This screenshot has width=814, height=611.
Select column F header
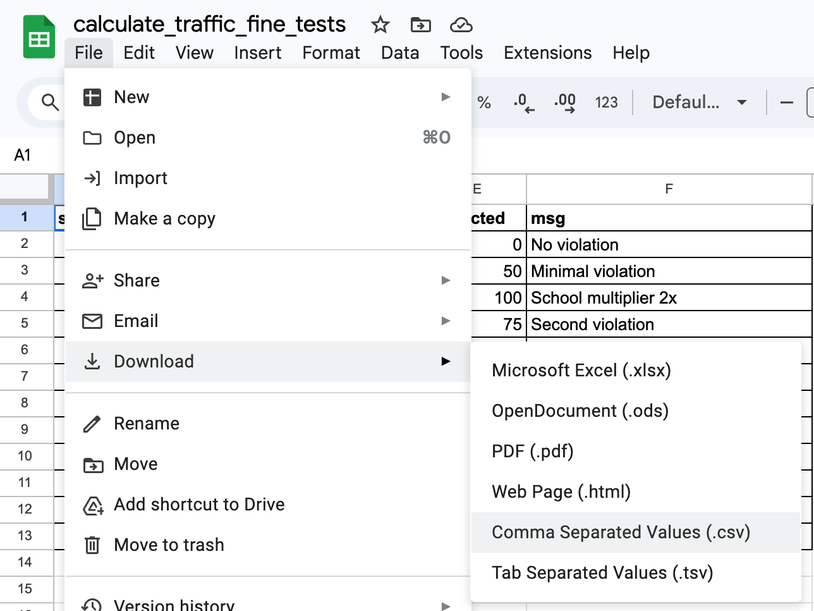point(669,189)
